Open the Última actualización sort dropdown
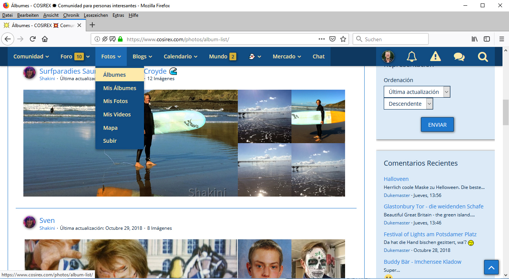The width and height of the screenshot is (509, 279). coord(417,92)
